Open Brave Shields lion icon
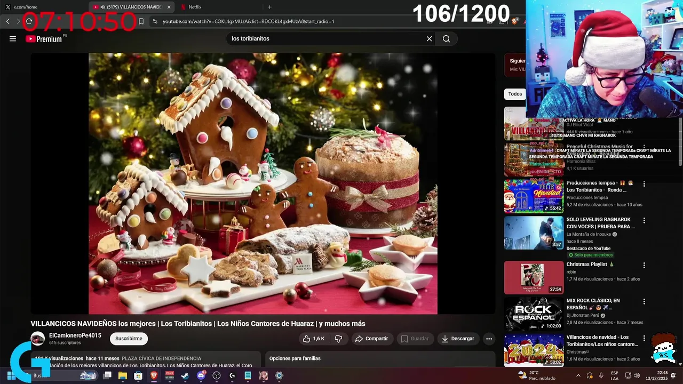Screen dimensions: 683x384 click(514, 21)
